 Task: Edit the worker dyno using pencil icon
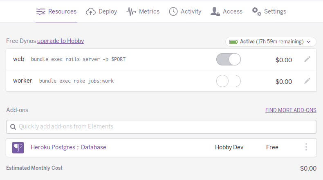coord(307,81)
